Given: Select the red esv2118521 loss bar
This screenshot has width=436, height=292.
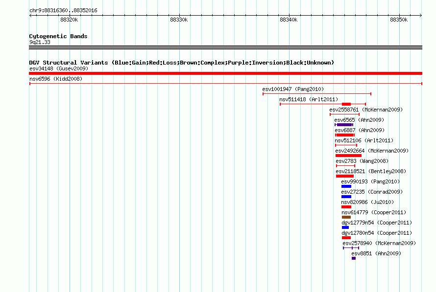Looking at the screenshot, I should tap(345, 176).
